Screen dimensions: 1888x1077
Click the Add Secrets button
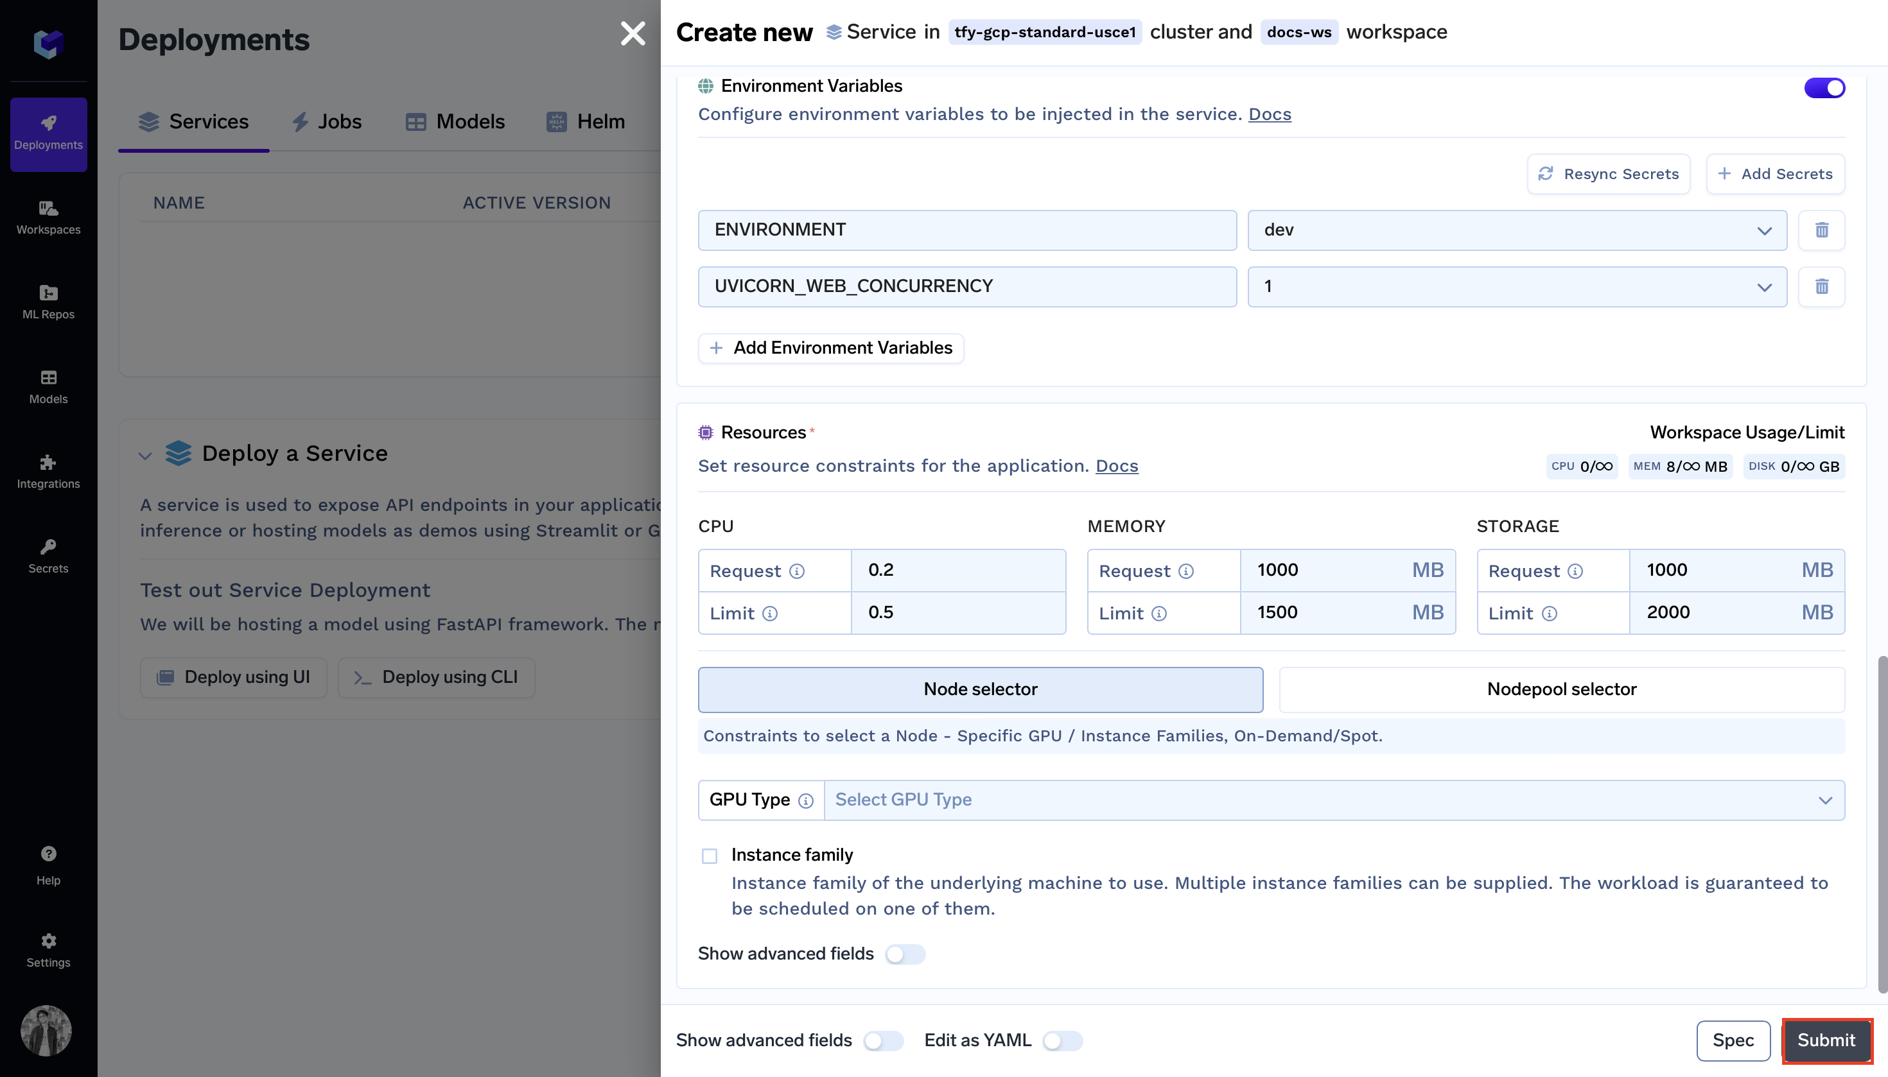coord(1775,174)
